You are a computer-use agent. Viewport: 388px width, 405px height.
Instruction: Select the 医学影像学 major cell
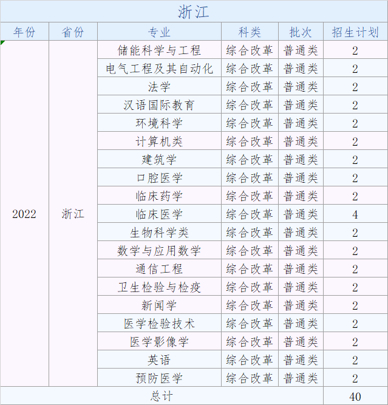click(x=159, y=342)
